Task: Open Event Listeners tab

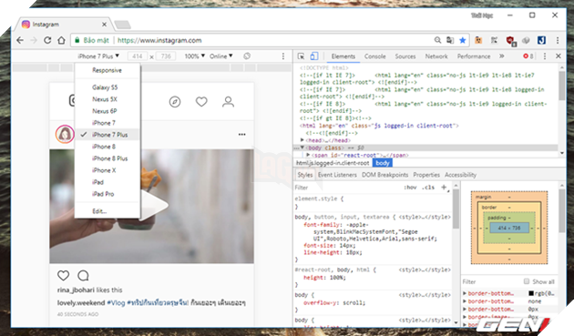Action: [337, 175]
